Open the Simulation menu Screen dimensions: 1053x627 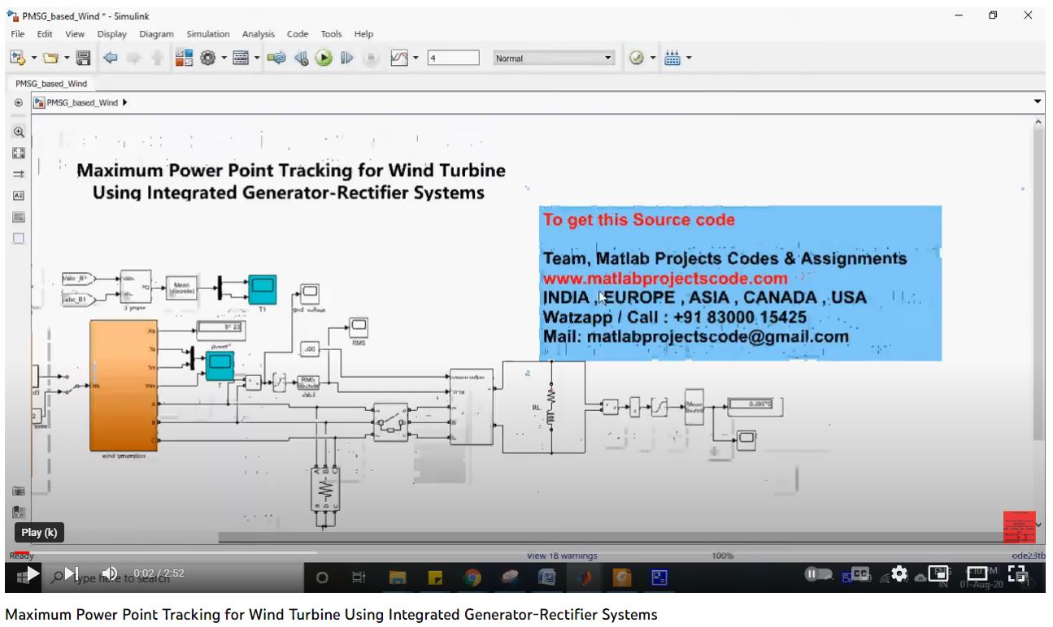tap(207, 34)
